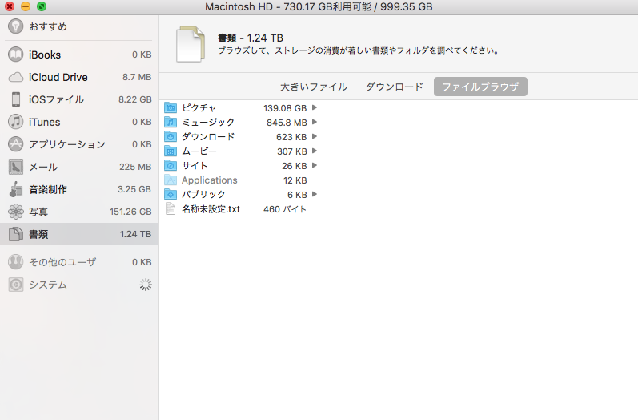Open the メール label in sidebar
This screenshot has width=638, height=420.
(x=43, y=167)
